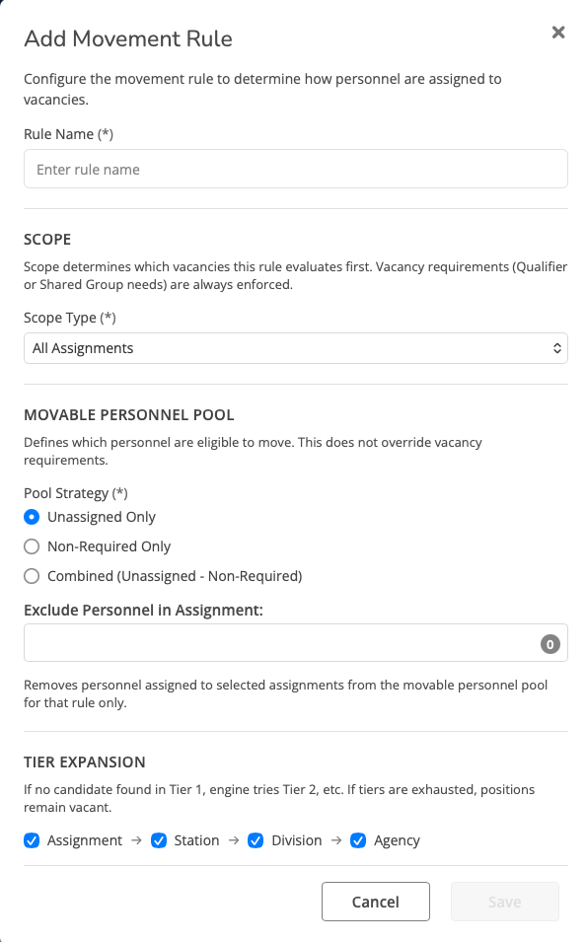Uncheck the Assignment tier checkbox
The image size is (586, 942).
[32, 840]
